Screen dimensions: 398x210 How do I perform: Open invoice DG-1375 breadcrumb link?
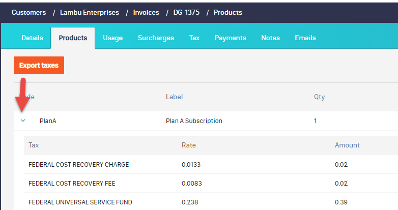tap(186, 12)
